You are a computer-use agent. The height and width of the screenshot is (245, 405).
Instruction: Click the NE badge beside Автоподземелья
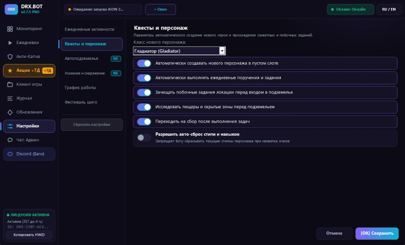point(116,59)
